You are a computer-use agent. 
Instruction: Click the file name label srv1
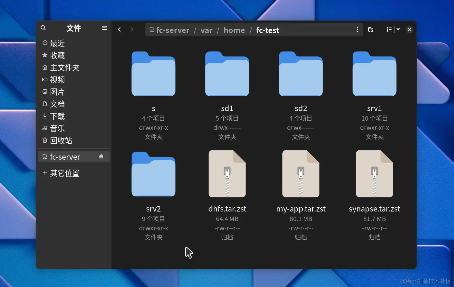[375, 108]
